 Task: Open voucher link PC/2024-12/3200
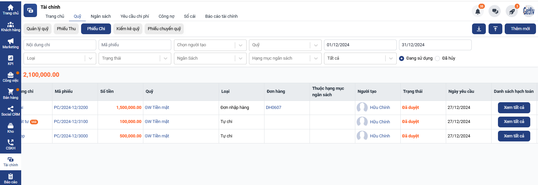pyautogui.click(x=71, y=108)
